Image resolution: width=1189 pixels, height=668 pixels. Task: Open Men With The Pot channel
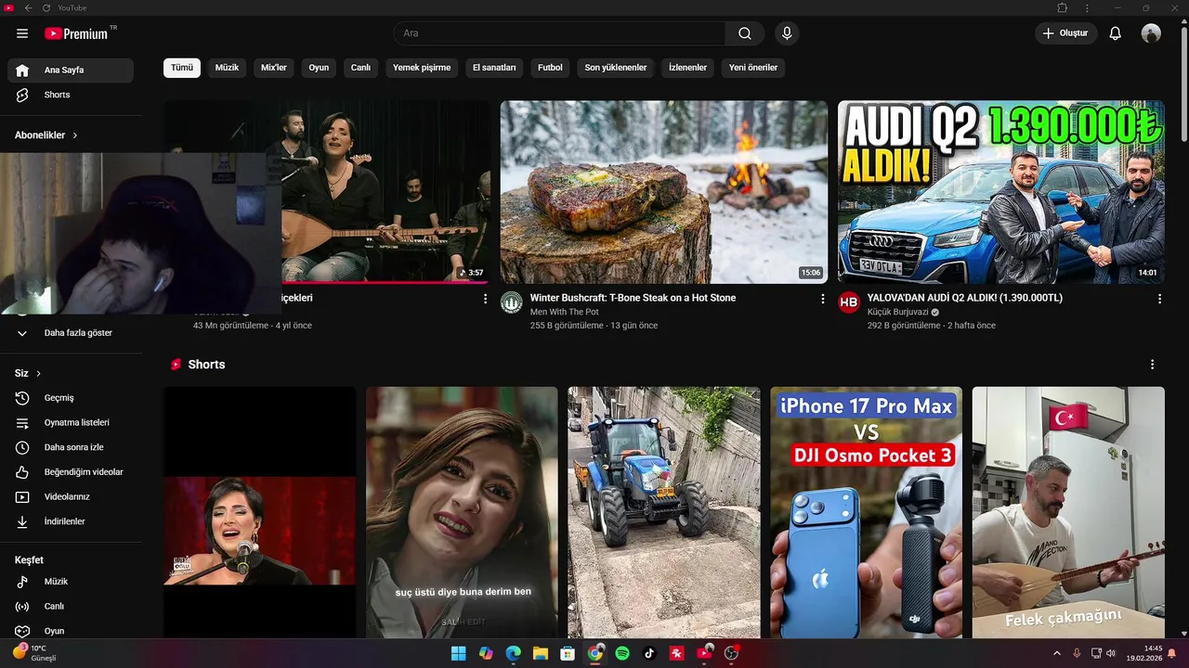565,312
